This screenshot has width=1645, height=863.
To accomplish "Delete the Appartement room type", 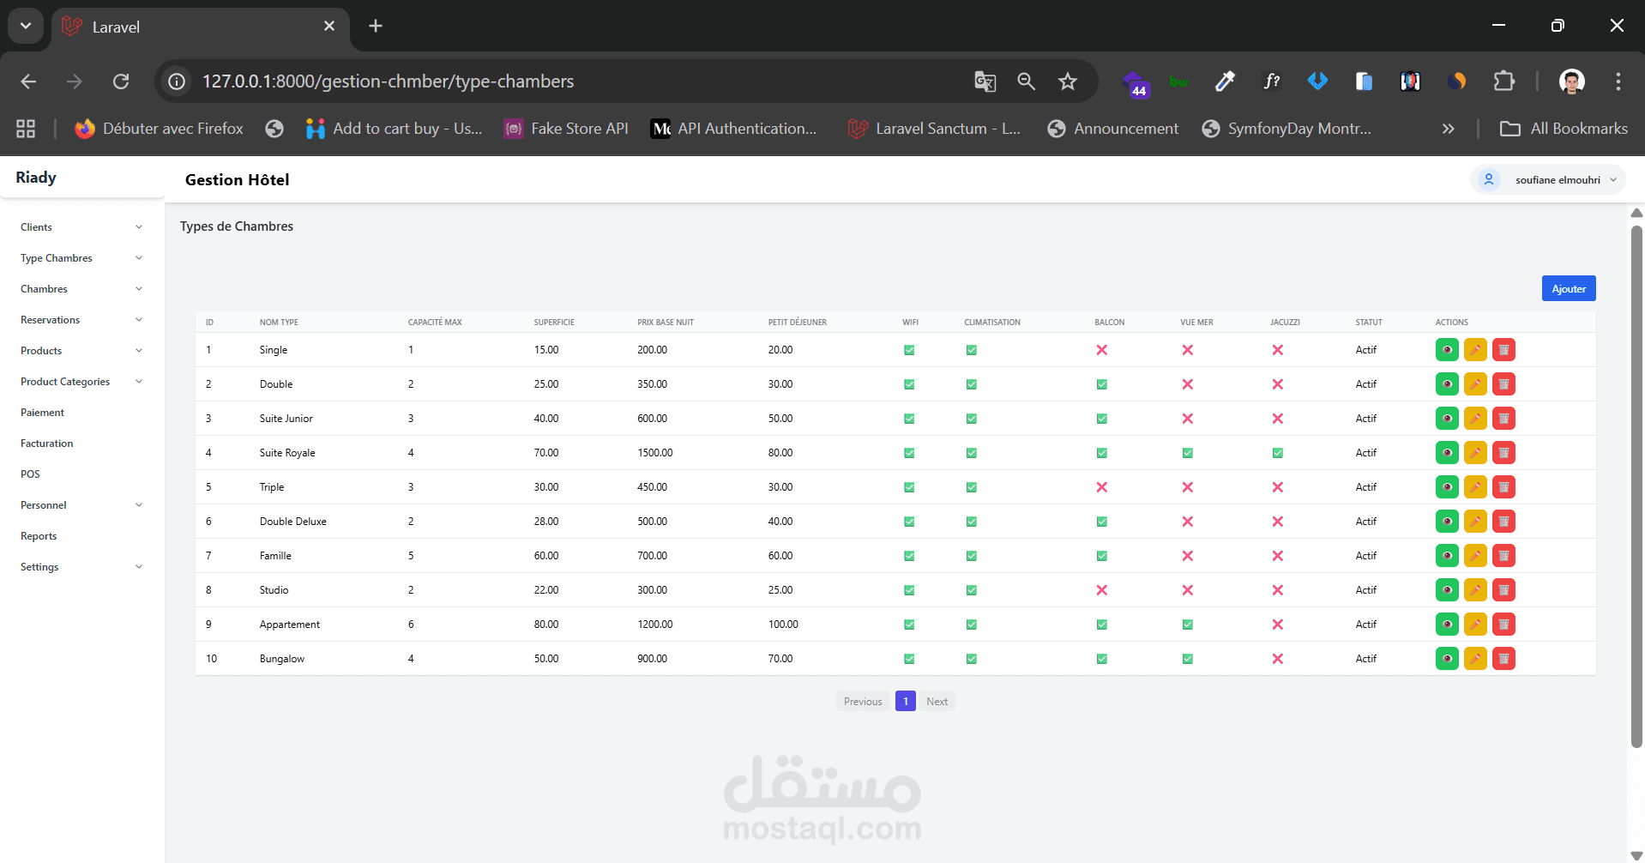I will point(1503,625).
